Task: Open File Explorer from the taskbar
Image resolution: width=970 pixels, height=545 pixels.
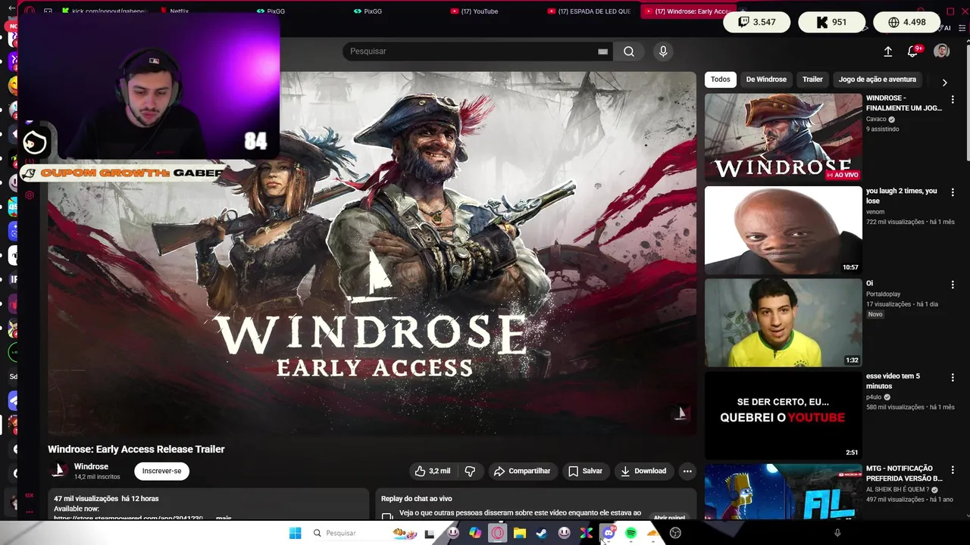Action: [x=520, y=533]
